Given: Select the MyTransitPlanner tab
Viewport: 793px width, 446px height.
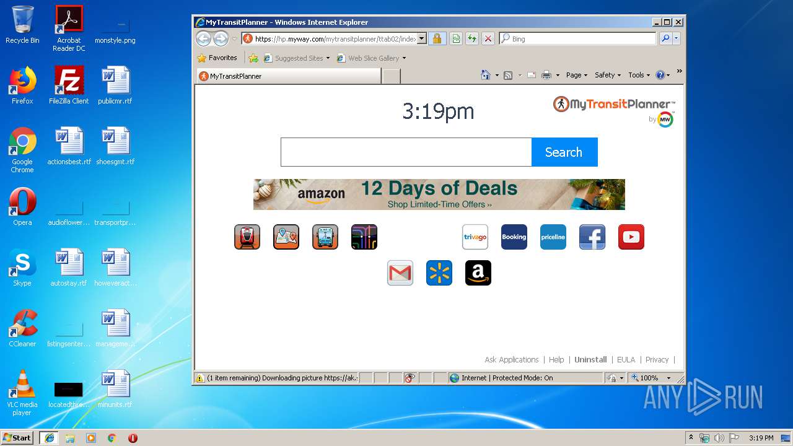Looking at the screenshot, I should pos(289,76).
